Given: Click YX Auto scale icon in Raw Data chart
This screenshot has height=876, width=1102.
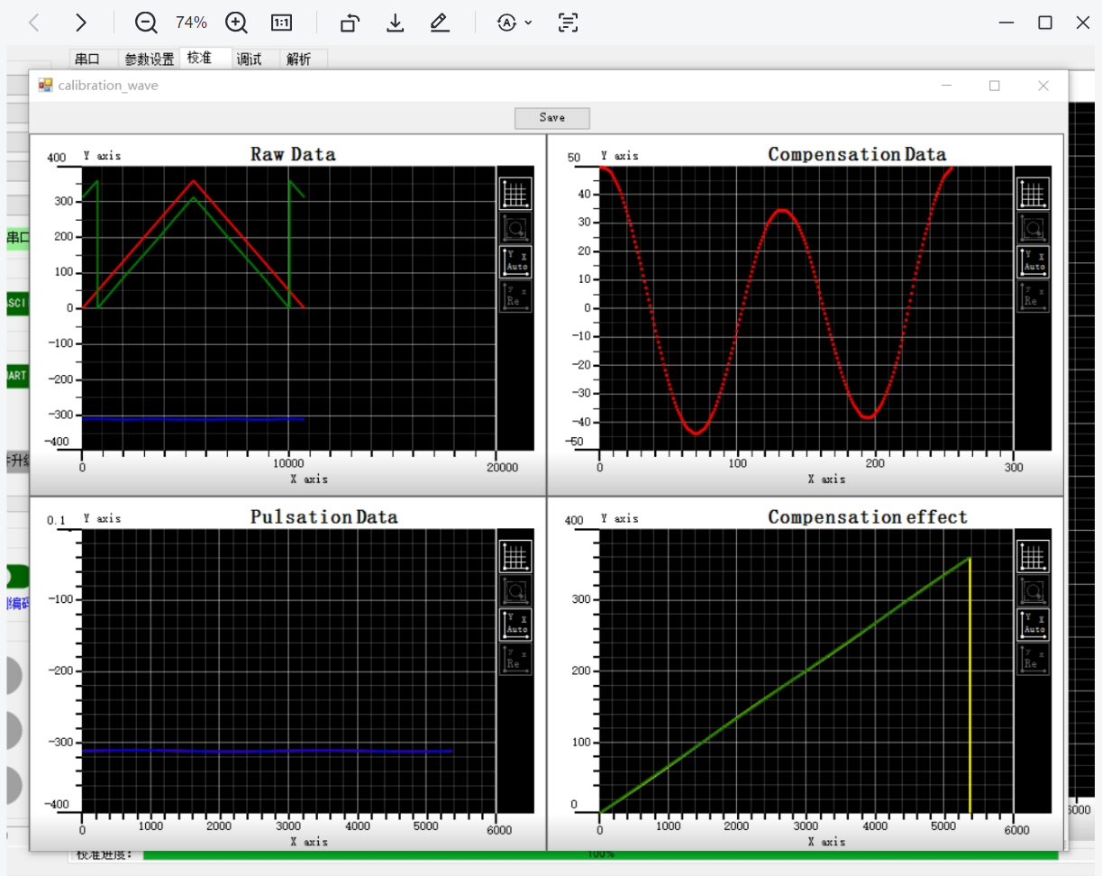Looking at the screenshot, I should [515, 262].
